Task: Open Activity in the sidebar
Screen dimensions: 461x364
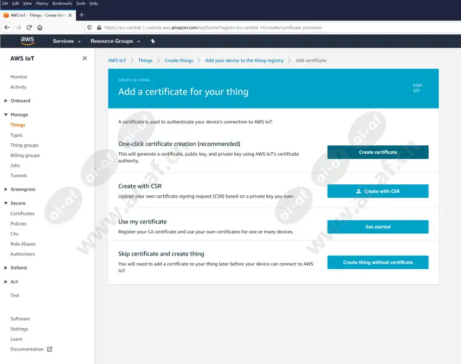Action: 18,87
